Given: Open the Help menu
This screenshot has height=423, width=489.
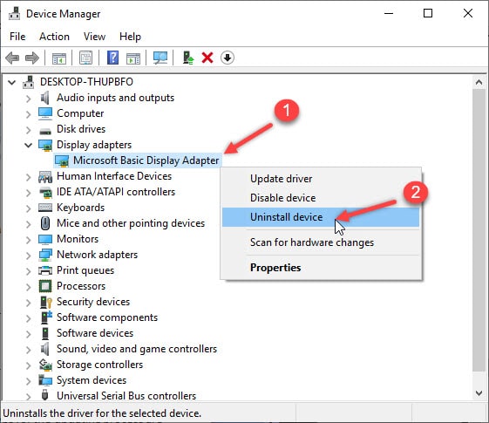Looking at the screenshot, I should [130, 37].
